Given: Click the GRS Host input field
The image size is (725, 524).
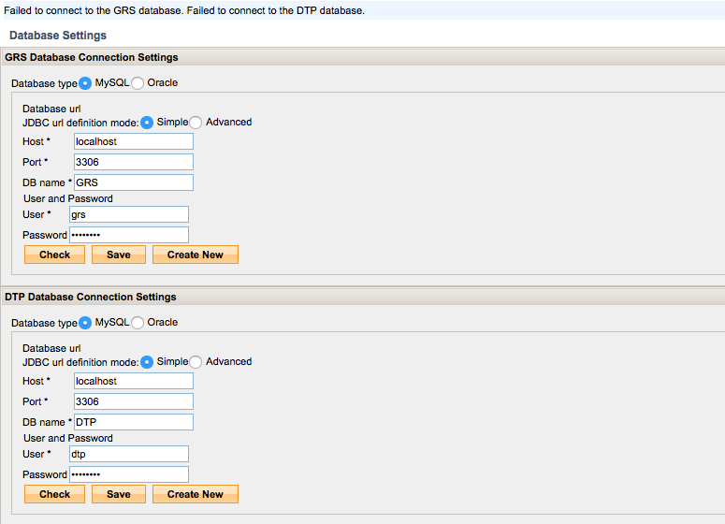Looking at the screenshot, I should click(x=134, y=141).
